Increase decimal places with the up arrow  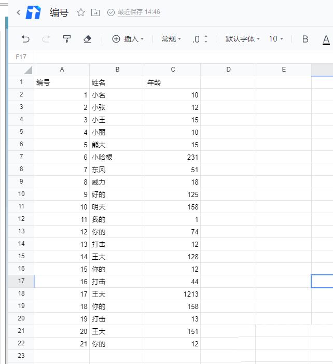[x=206, y=36]
